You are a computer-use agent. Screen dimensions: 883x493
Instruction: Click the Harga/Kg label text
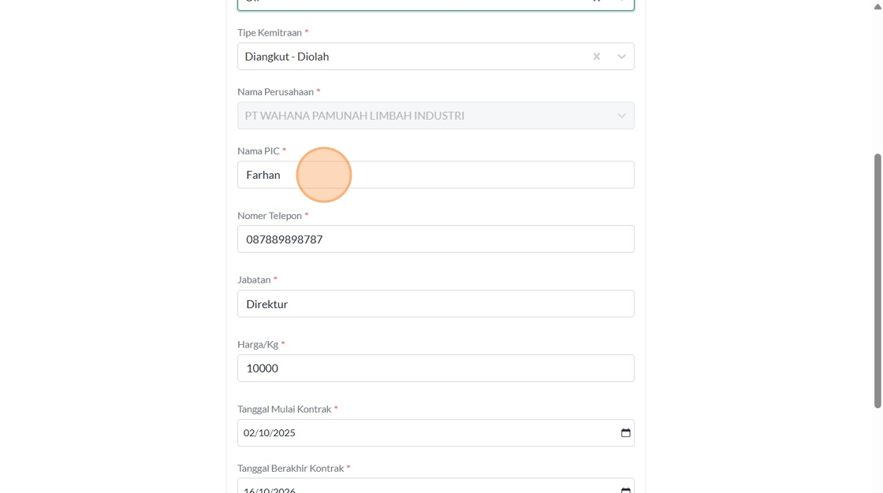point(258,344)
